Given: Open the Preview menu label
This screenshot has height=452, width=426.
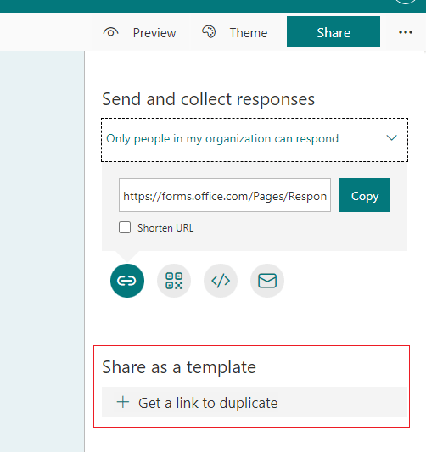Looking at the screenshot, I should [x=154, y=33].
